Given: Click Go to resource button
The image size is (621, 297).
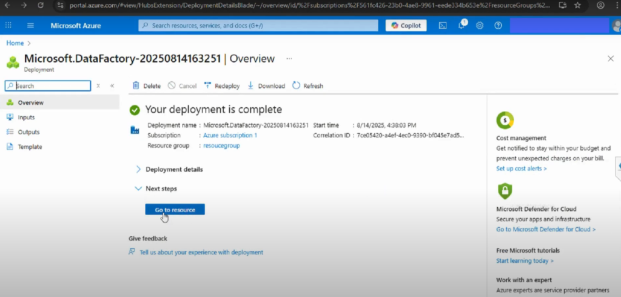Looking at the screenshot, I should tap(175, 210).
